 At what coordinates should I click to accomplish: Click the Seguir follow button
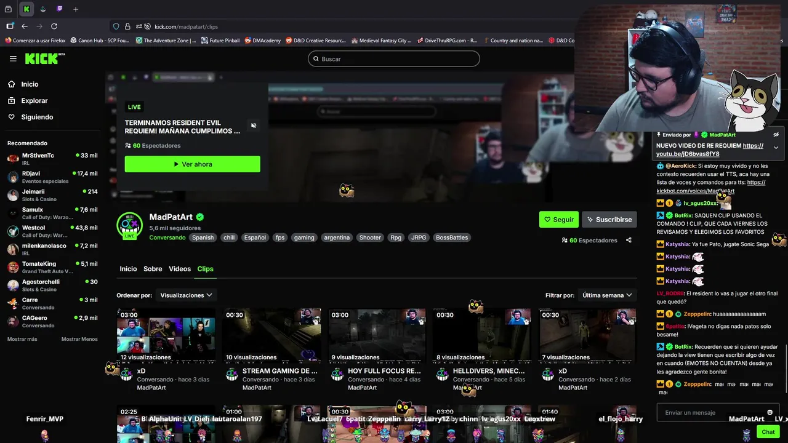[x=559, y=220]
